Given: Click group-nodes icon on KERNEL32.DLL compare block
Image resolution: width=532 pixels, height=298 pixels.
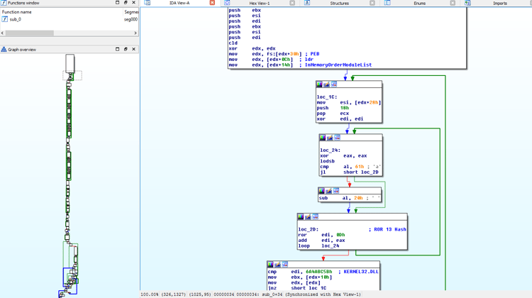Looking at the screenshot, I should pyautogui.click(x=285, y=264).
